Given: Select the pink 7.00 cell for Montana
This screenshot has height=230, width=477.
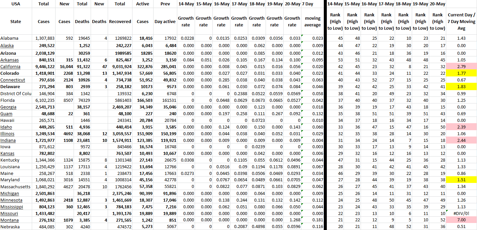Looking at the screenshot, I should (461, 220).
